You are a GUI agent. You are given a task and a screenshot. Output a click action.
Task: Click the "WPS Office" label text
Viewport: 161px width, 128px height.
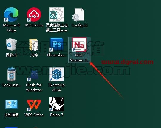pyautogui.click(x=34, y=115)
